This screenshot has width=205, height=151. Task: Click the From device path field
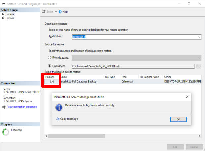(x=133, y=66)
